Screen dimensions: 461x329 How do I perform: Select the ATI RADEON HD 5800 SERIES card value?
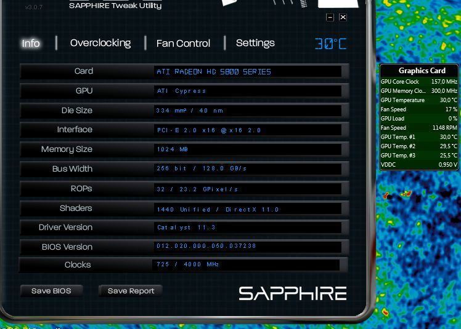point(214,72)
